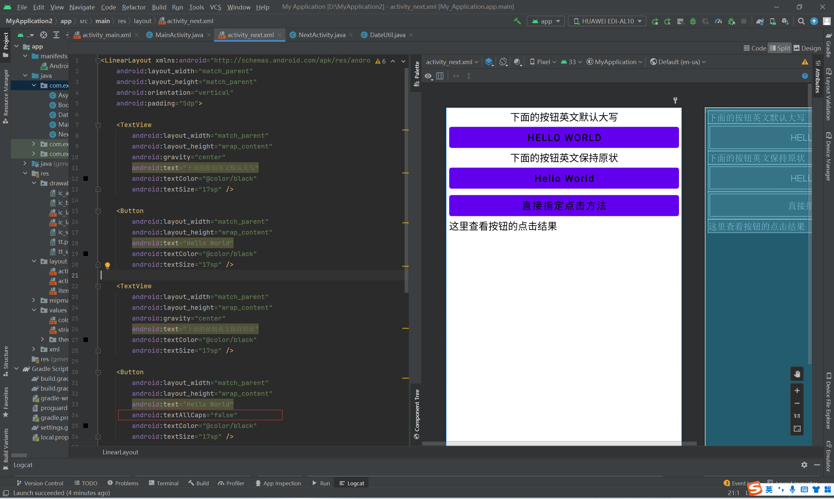The height and width of the screenshot is (499, 834).
Task: Sync project with Gradle files icon
Action: point(760,21)
